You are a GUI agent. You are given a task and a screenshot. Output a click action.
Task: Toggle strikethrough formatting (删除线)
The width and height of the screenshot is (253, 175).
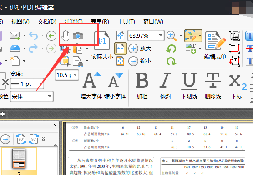[213, 86]
